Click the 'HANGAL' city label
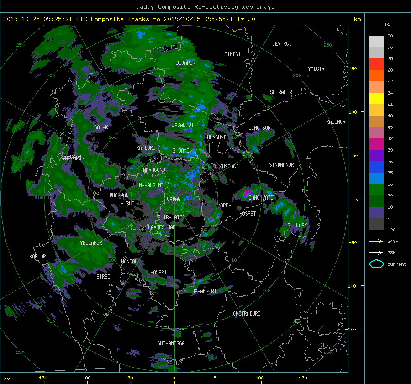 point(129,262)
